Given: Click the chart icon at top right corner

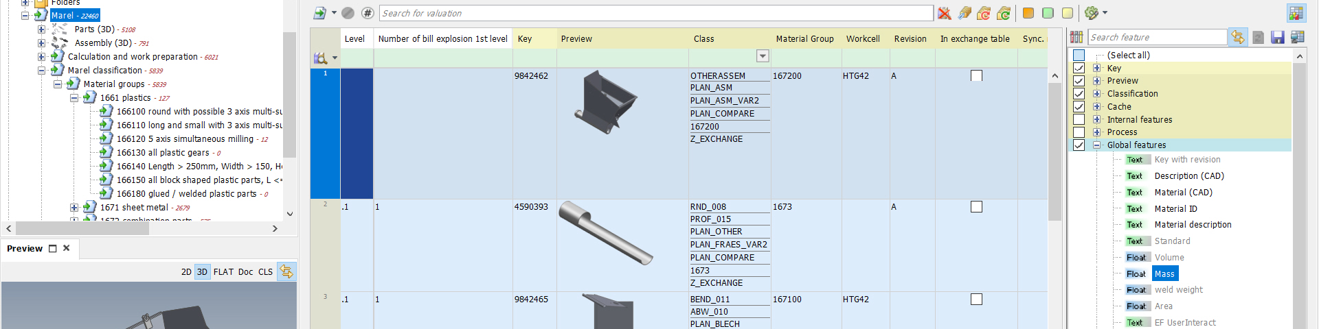Looking at the screenshot, I should point(1296,13).
